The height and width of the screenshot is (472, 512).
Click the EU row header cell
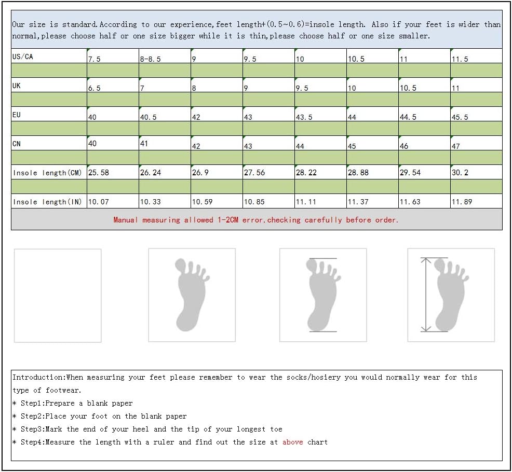tap(49, 114)
